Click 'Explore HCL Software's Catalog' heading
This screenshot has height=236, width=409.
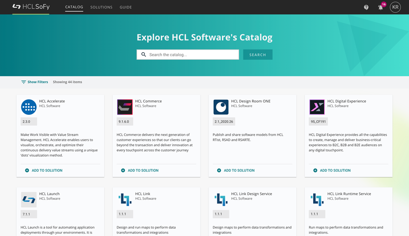204,37
